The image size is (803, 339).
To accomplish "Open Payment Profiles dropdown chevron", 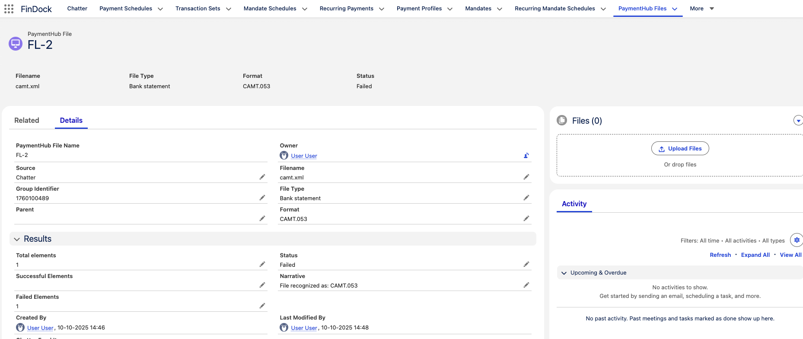I will pos(450,9).
